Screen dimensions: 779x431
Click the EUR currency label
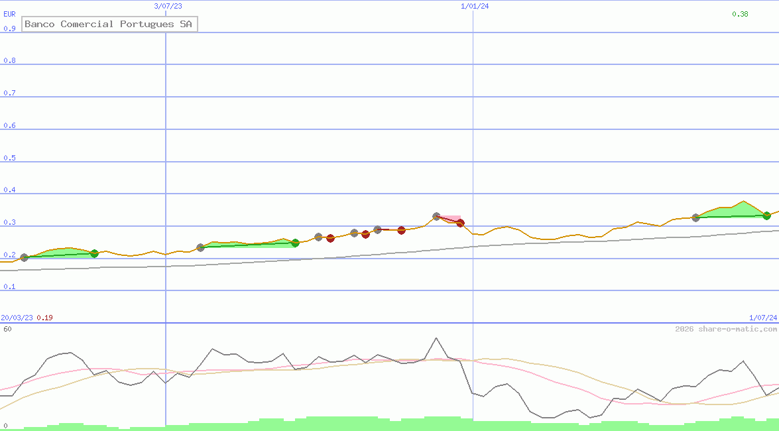[9, 13]
